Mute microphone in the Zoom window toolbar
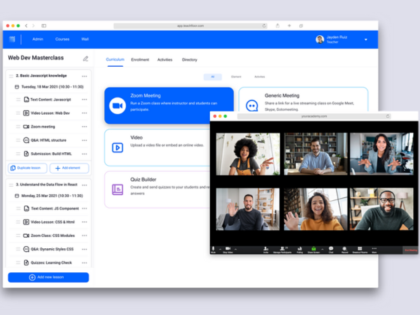The width and height of the screenshot is (420, 315). click(x=213, y=250)
